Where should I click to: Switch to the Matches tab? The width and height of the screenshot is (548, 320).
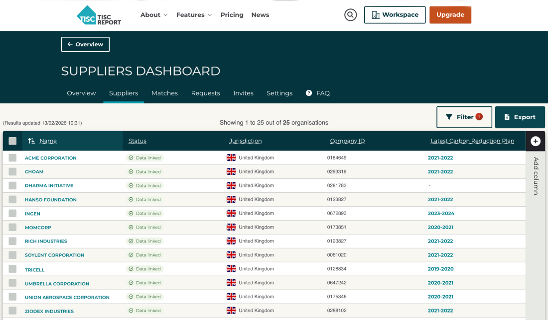click(x=164, y=93)
